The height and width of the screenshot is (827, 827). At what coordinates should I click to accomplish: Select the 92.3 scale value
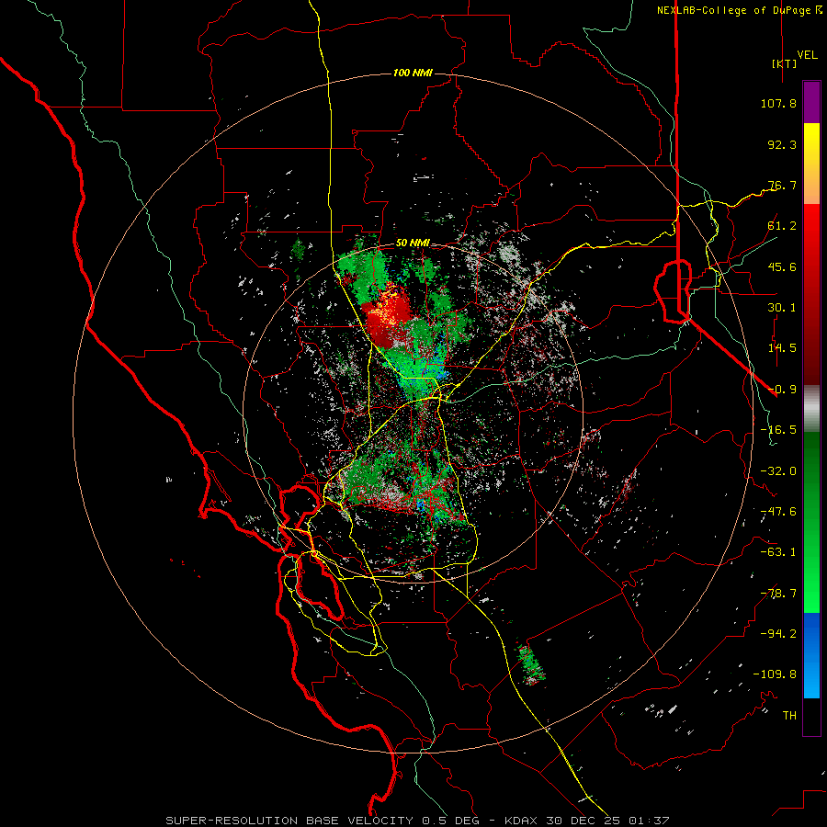(782, 144)
